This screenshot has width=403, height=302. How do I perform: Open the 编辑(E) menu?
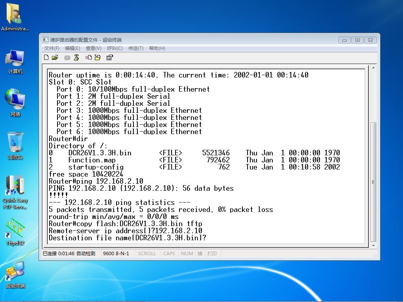tap(72, 48)
